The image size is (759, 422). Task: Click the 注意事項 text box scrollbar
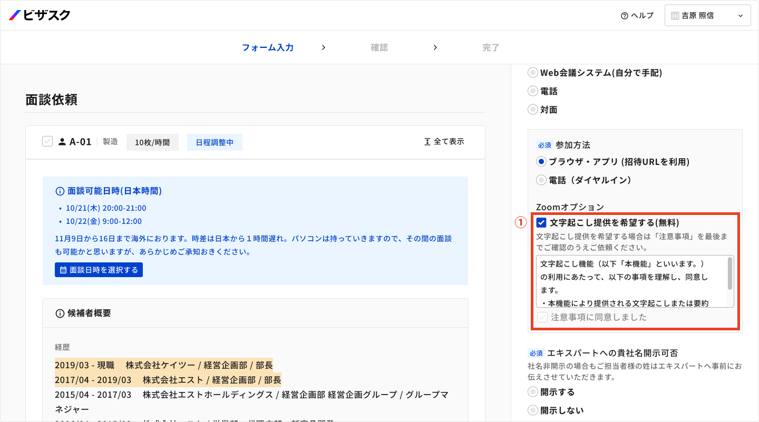point(730,273)
